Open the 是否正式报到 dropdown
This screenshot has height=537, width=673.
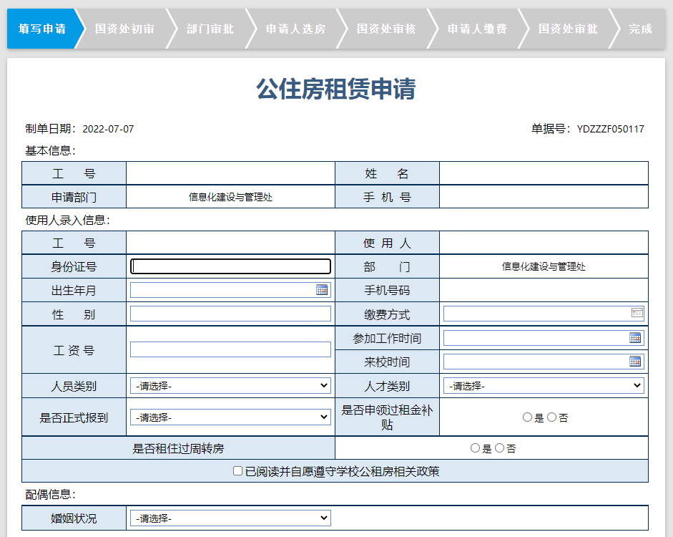click(230, 417)
